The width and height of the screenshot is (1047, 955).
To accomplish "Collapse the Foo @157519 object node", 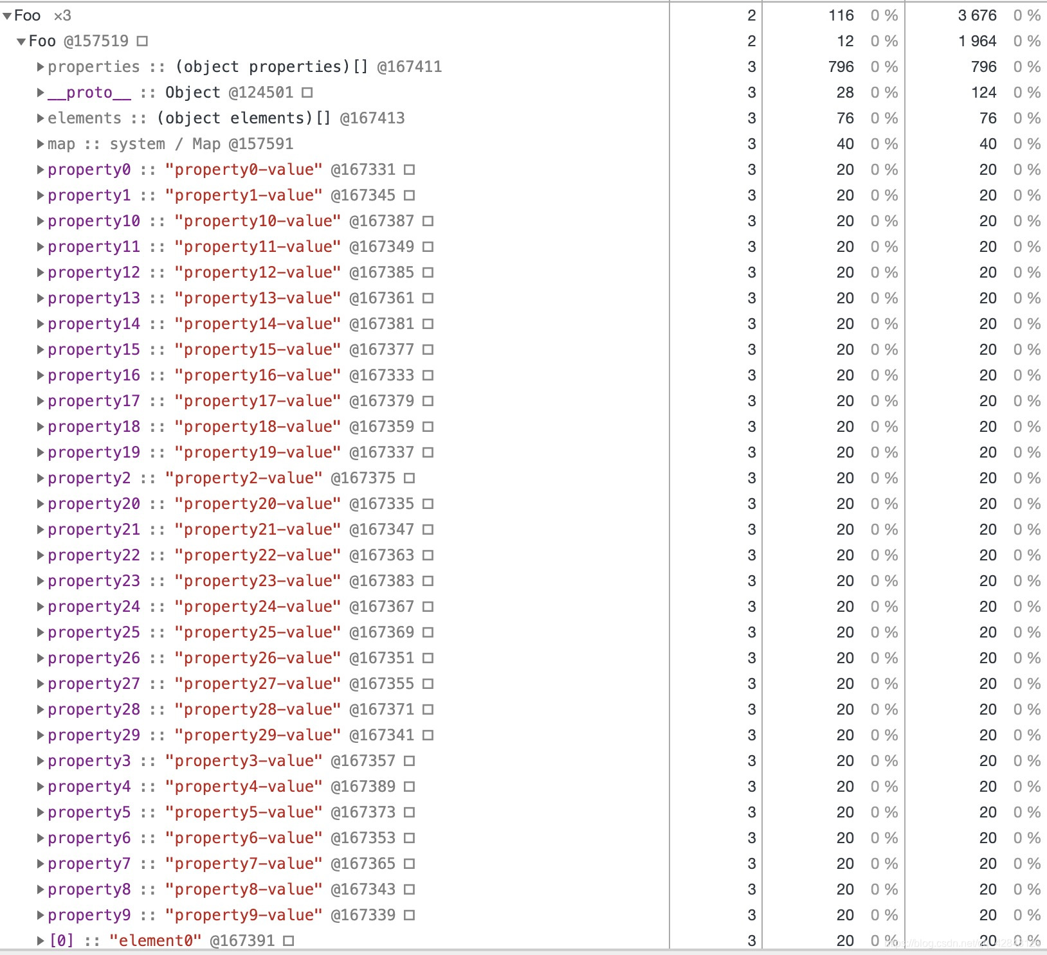I will pos(21,42).
